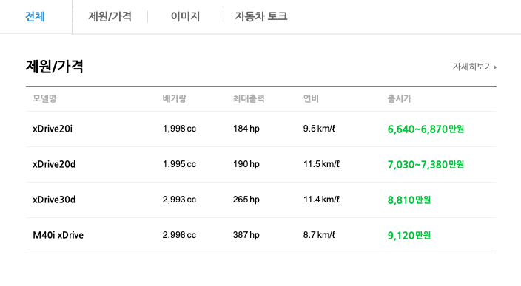Click the 8.7 km/ℓ fuel economy value
The width and height of the screenshot is (521, 286).
[319, 235]
